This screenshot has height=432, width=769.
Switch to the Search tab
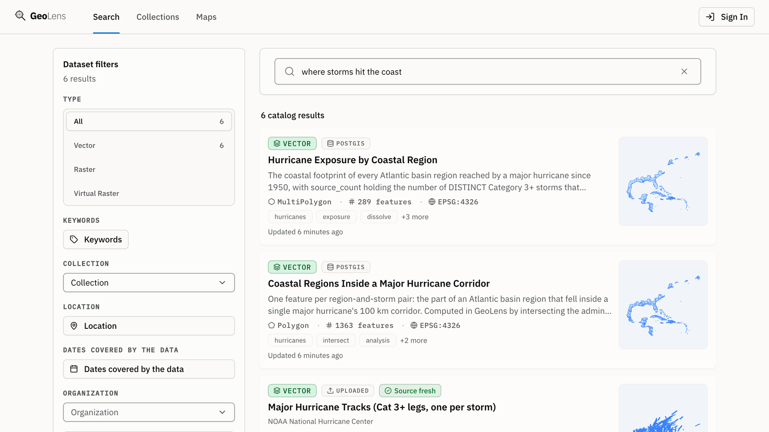pos(106,17)
